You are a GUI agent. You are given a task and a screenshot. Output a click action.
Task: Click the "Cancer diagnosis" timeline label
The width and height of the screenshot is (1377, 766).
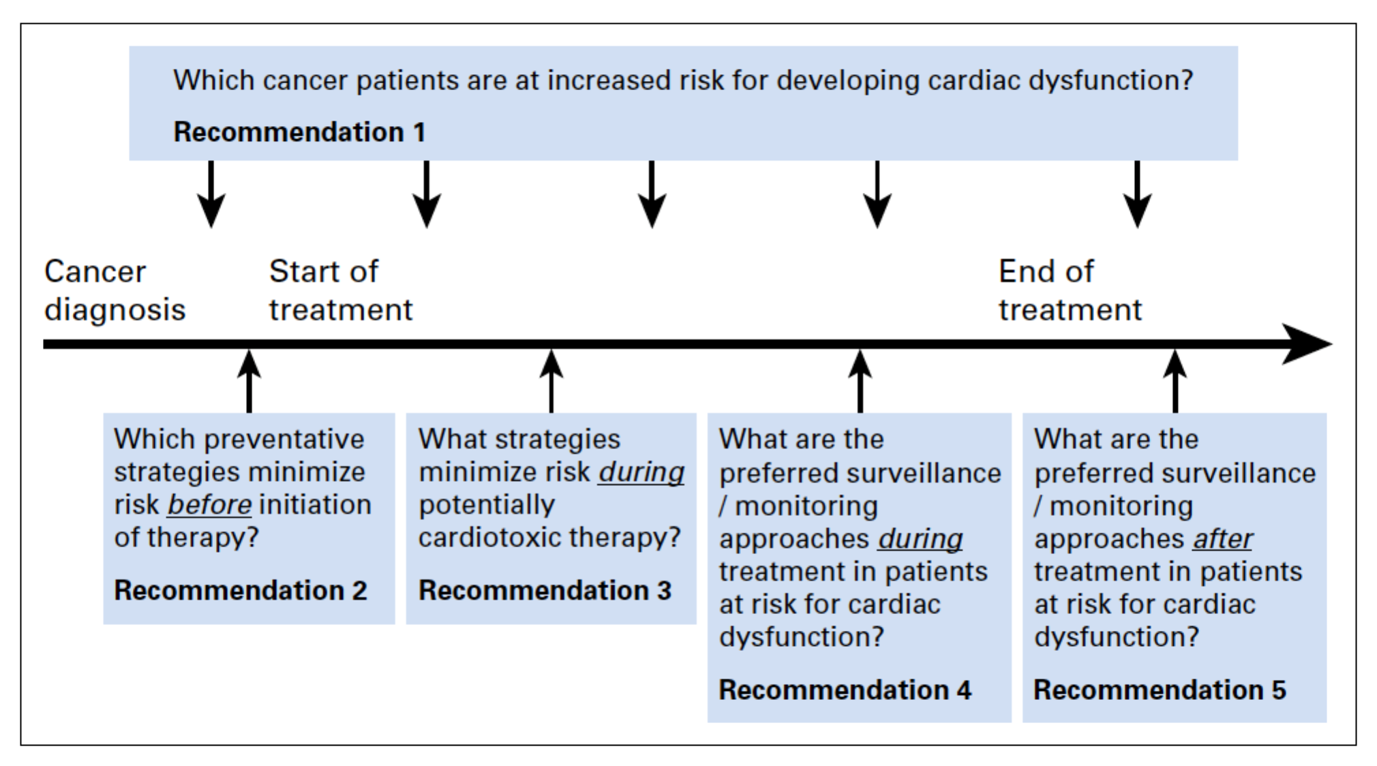[x=115, y=290]
